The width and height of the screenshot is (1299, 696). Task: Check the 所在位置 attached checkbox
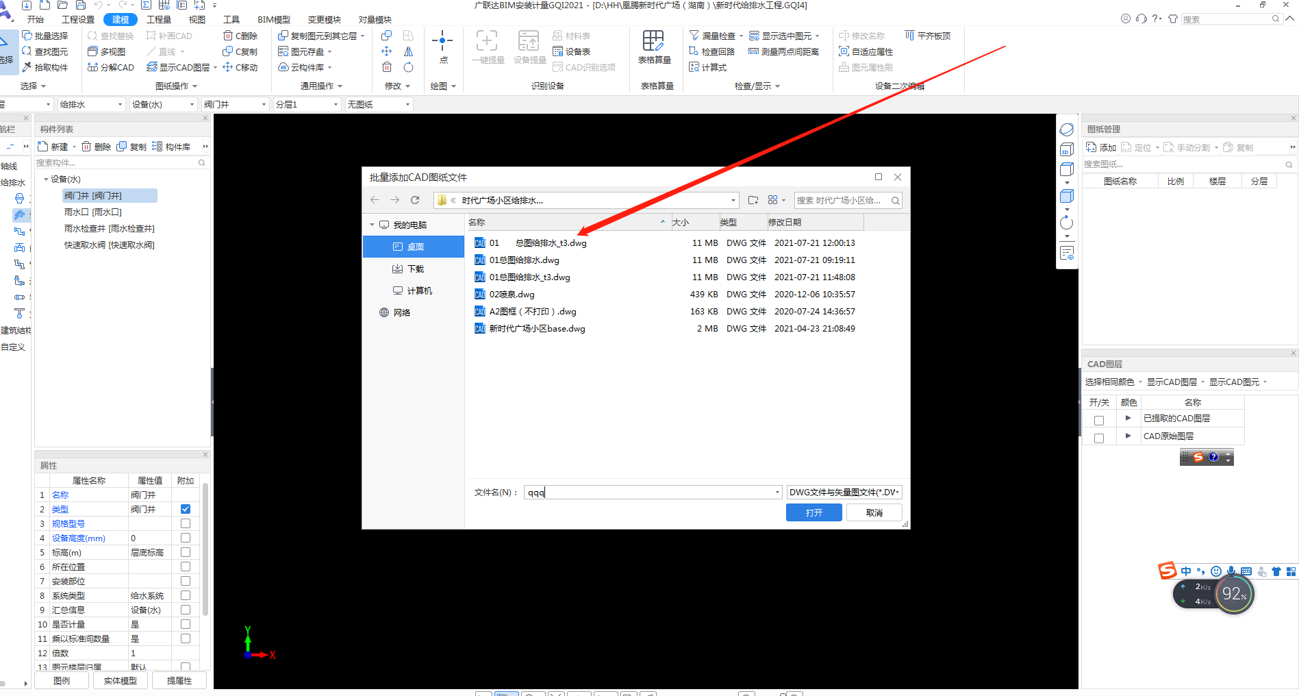[186, 567]
